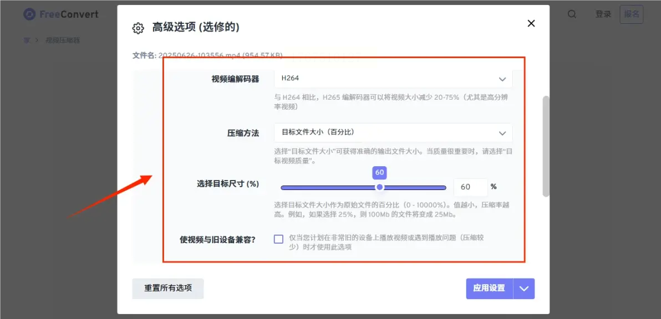Expand the arrow next to 应用设置
This screenshot has width=661, height=319.
point(524,289)
